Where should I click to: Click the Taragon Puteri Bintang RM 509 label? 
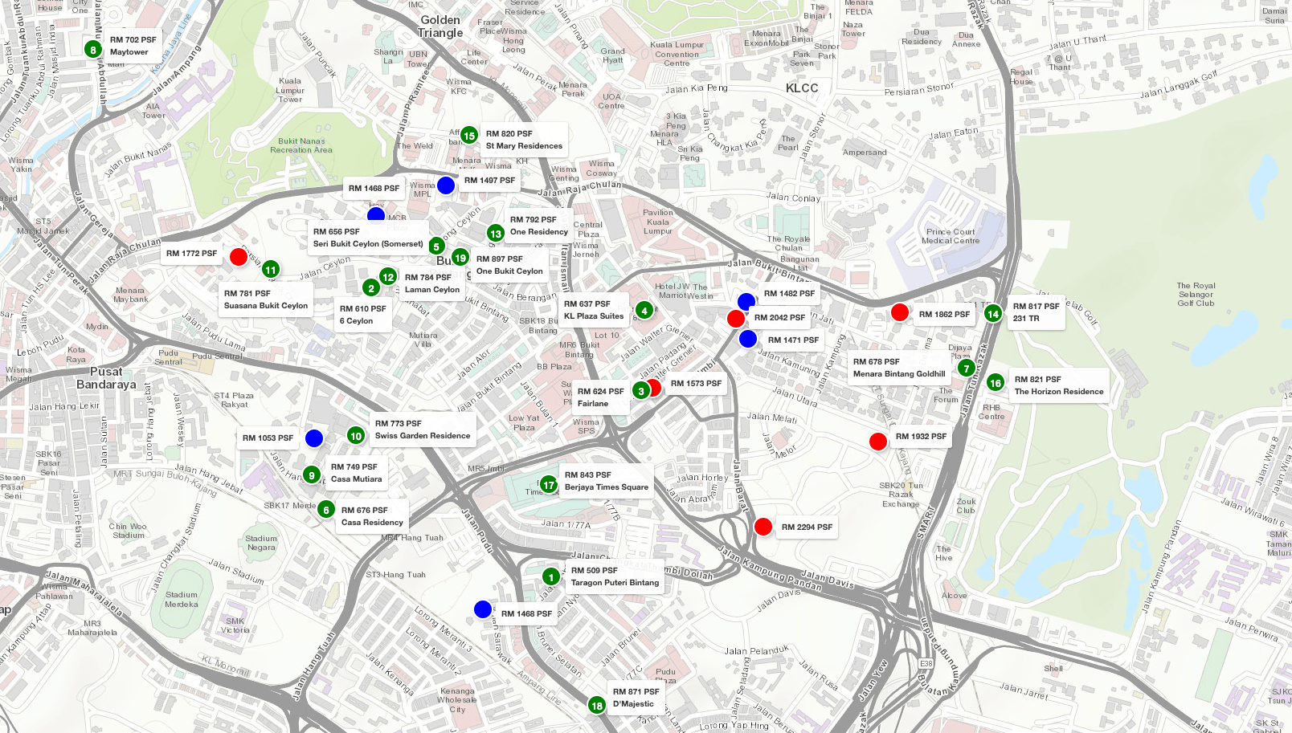[x=615, y=576]
